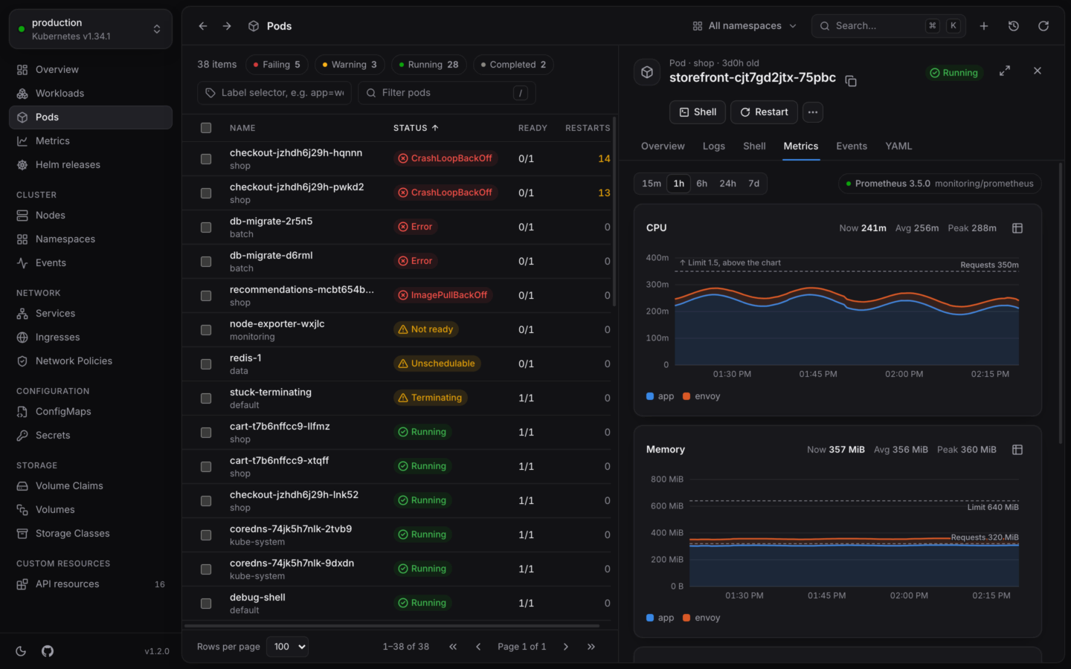Restart the storefront pod

coord(764,112)
